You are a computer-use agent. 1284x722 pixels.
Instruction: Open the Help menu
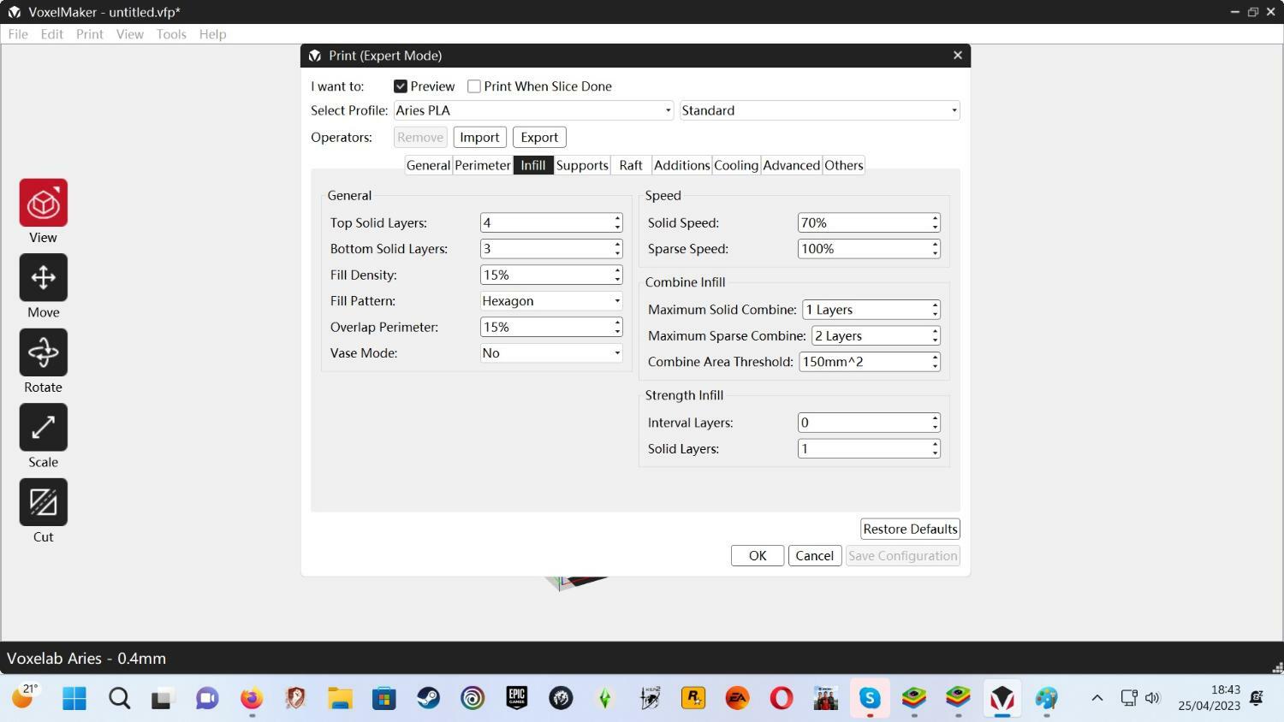212,34
